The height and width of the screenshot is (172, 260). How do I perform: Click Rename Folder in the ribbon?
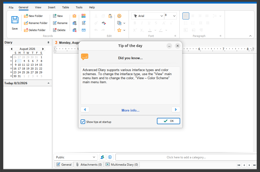[x=36, y=23]
